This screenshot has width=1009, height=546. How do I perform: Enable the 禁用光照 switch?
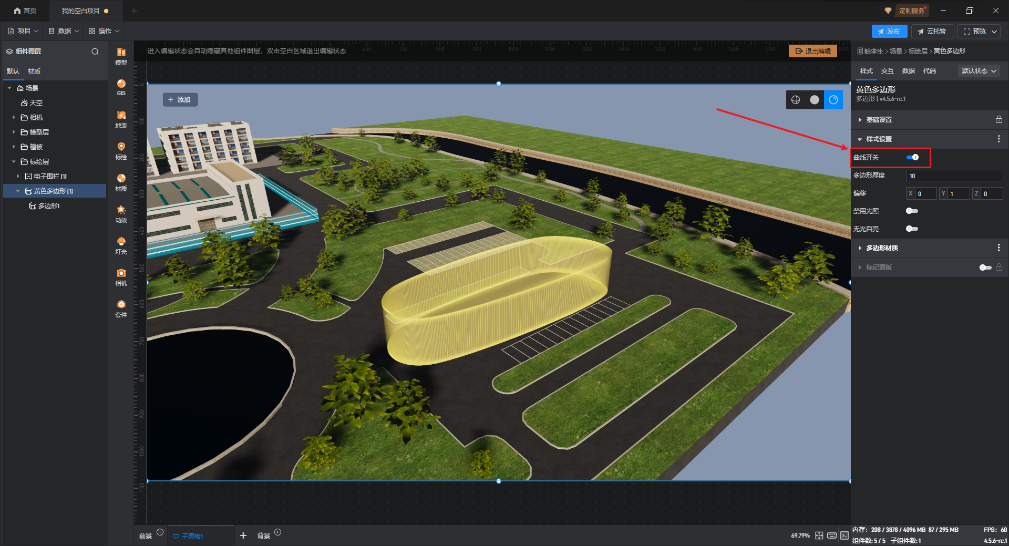pyautogui.click(x=912, y=211)
